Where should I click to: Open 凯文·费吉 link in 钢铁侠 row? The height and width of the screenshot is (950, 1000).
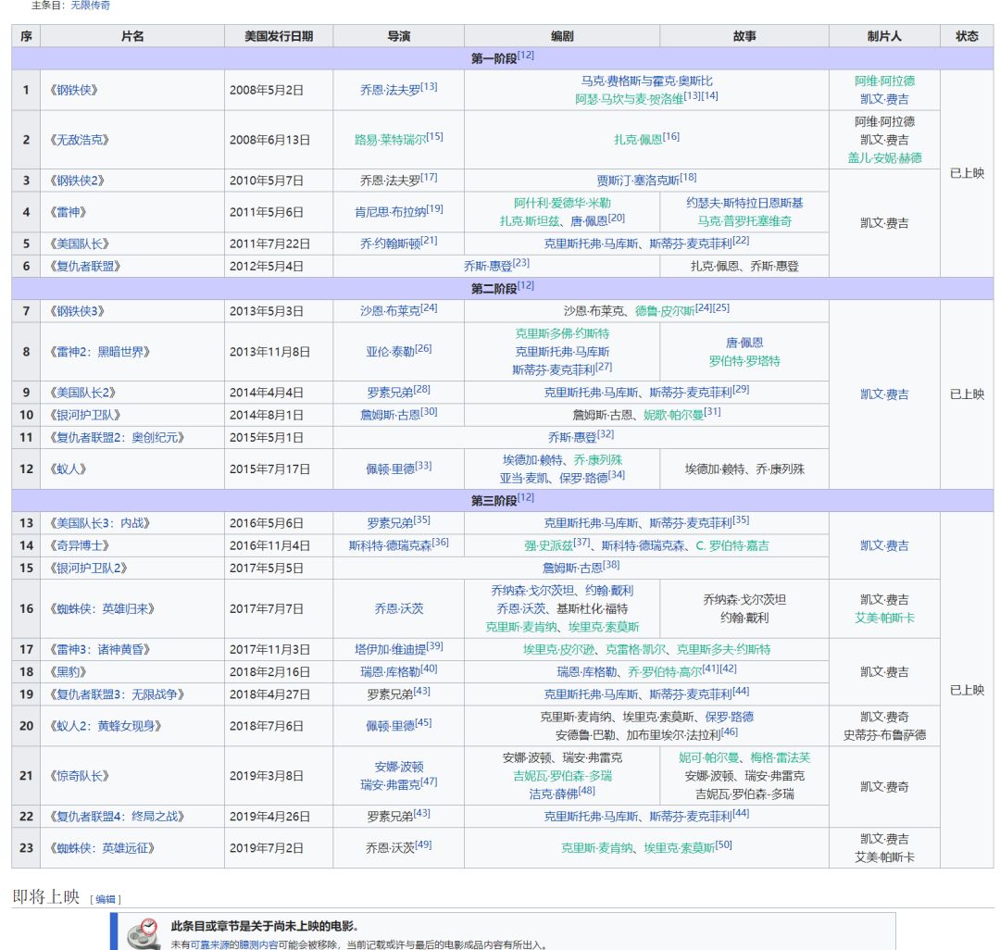click(x=884, y=99)
